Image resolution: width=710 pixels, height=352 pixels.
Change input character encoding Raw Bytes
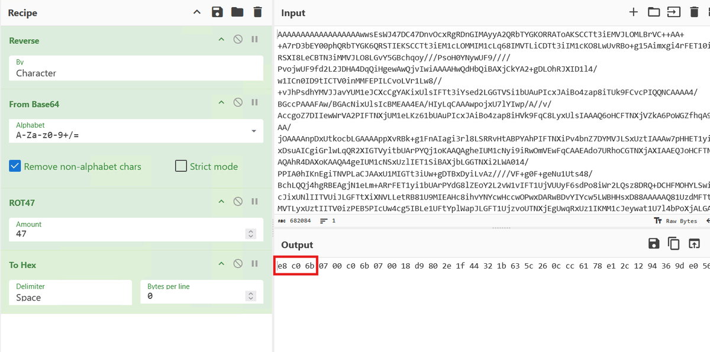pos(676,221)
